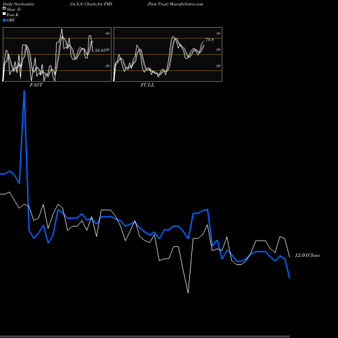Click the FULL label under the chart
338x338 pixels.
pyautogui.click(x=147, y=85)
